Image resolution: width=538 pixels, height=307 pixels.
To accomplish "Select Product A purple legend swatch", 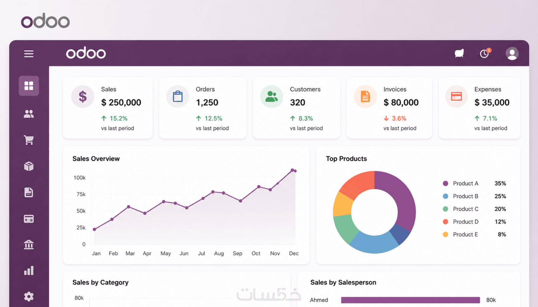I will (446, 184).
